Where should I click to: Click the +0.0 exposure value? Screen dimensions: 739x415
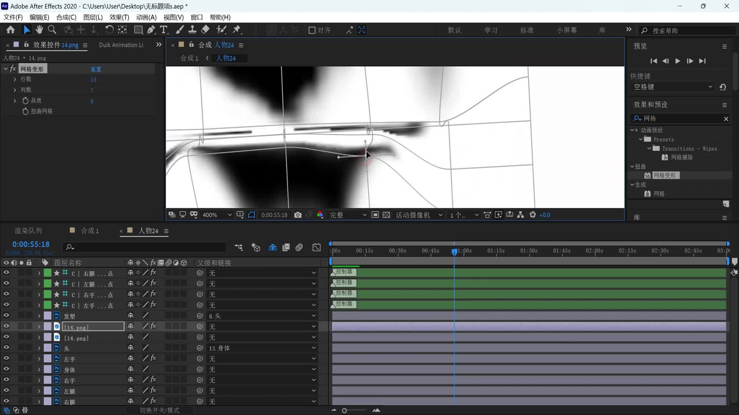click(x=545, y=215)
